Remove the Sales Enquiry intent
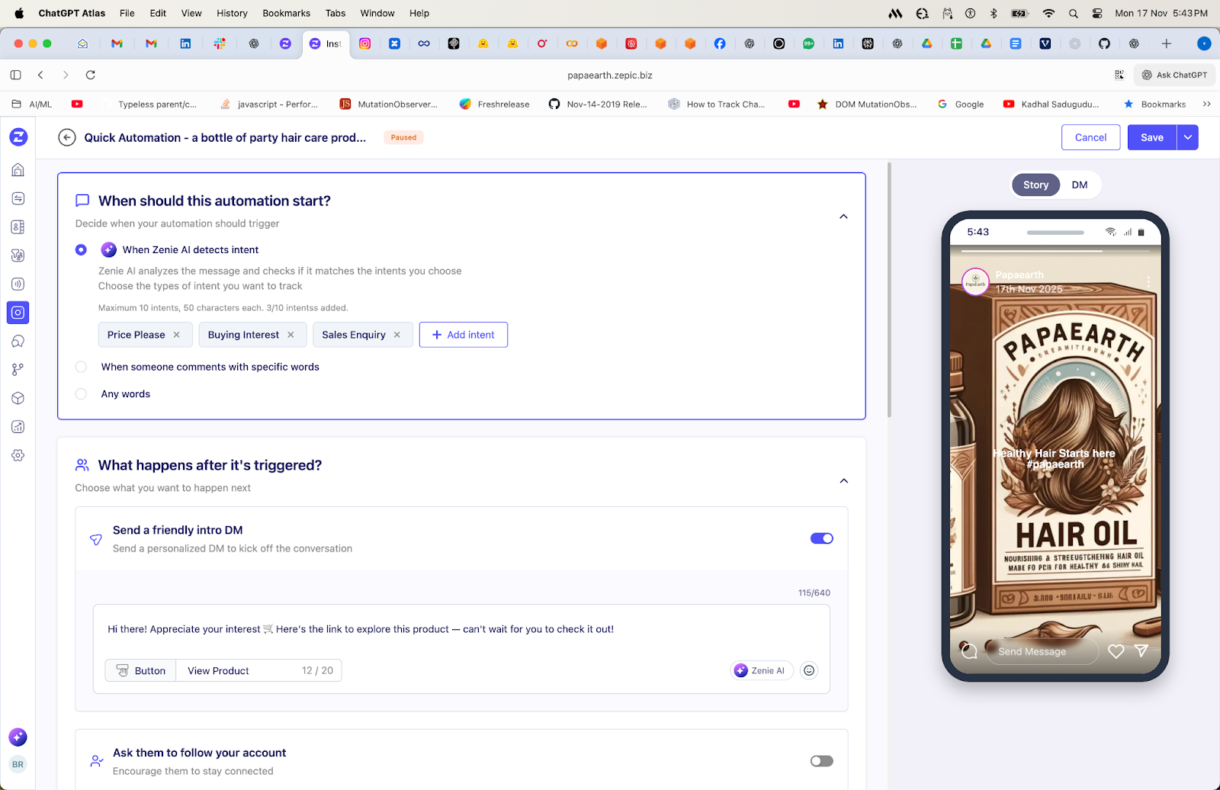 397,335
